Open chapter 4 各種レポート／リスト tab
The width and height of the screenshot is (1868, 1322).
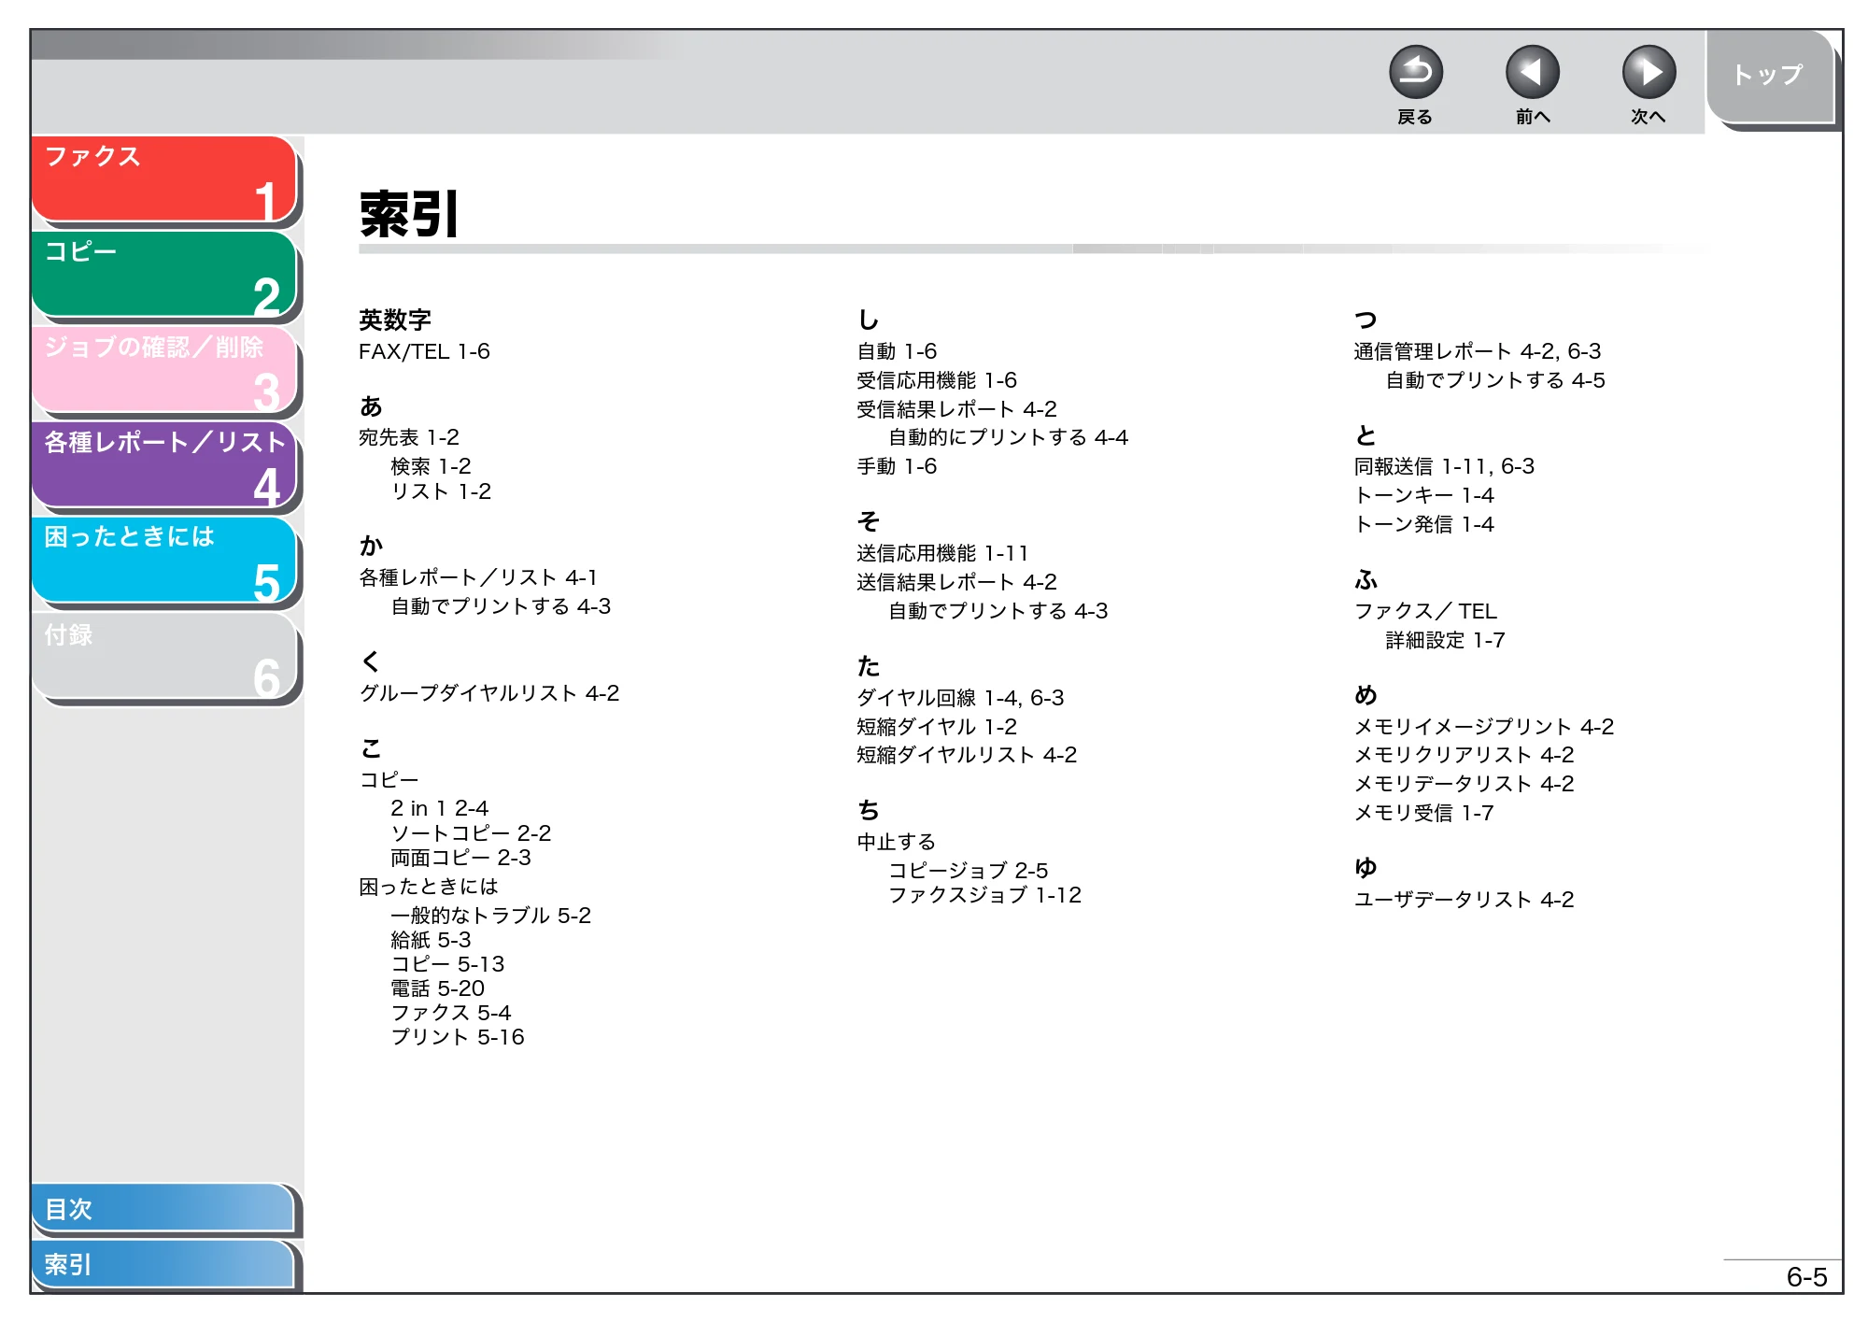click(x=164, y=464)
